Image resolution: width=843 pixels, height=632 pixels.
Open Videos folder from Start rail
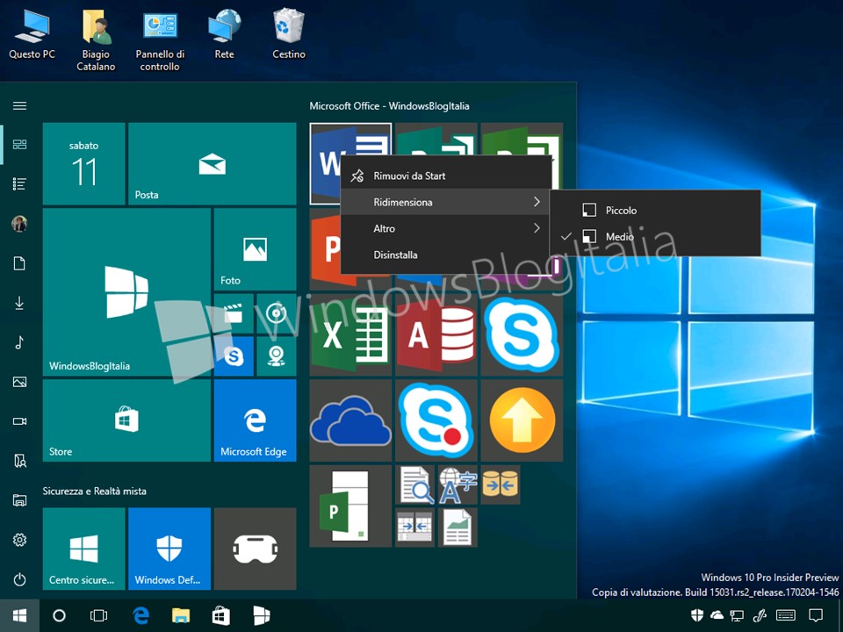point(20,421)
